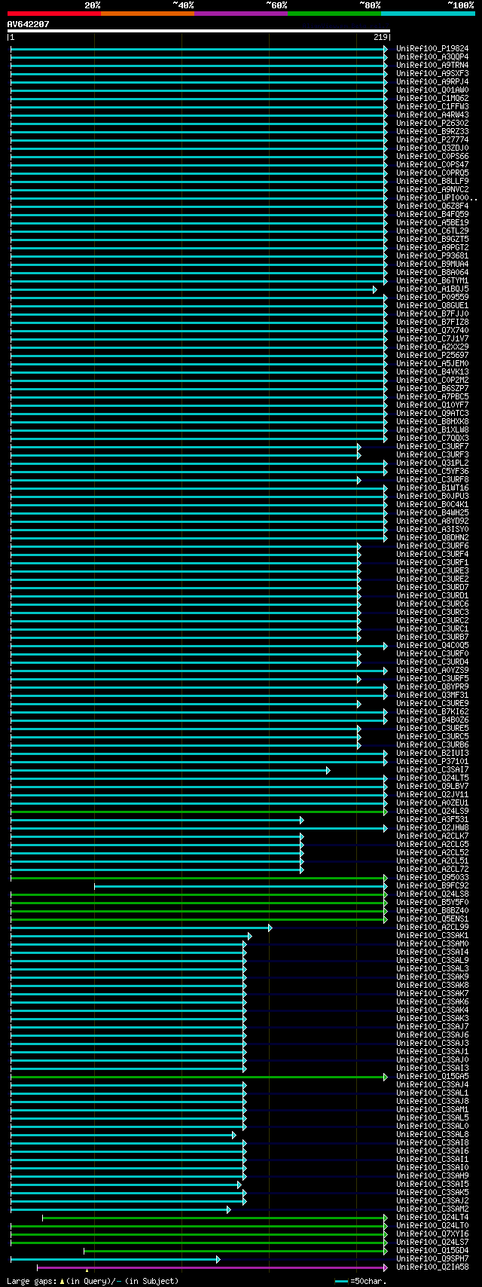Click the purple alignment bar for UniRef100_Q2IA58
This screenshot has width=482, height=1287.
click(212, 1267)
